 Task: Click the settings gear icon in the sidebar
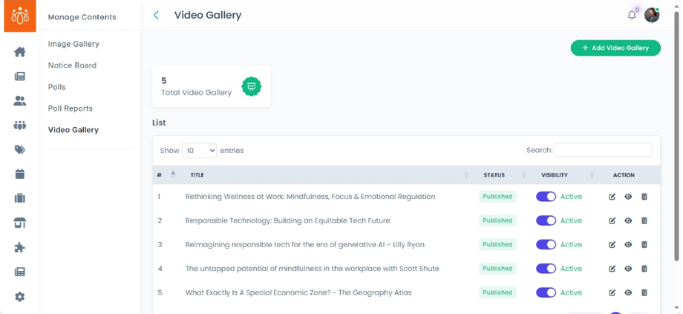pyautogui.click(x=20, y=297)
